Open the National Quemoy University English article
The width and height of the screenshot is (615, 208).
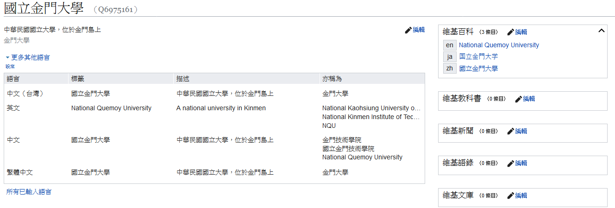pyautogui.click(x=499, y=45)
